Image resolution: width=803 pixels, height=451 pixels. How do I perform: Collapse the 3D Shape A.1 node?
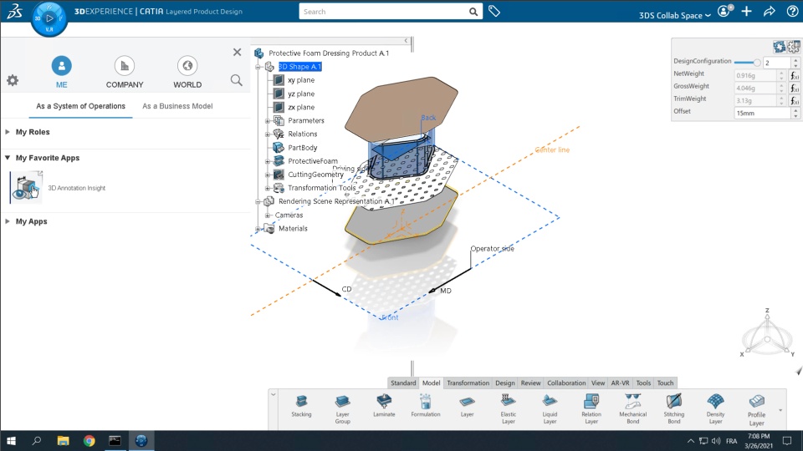(258, 67)
